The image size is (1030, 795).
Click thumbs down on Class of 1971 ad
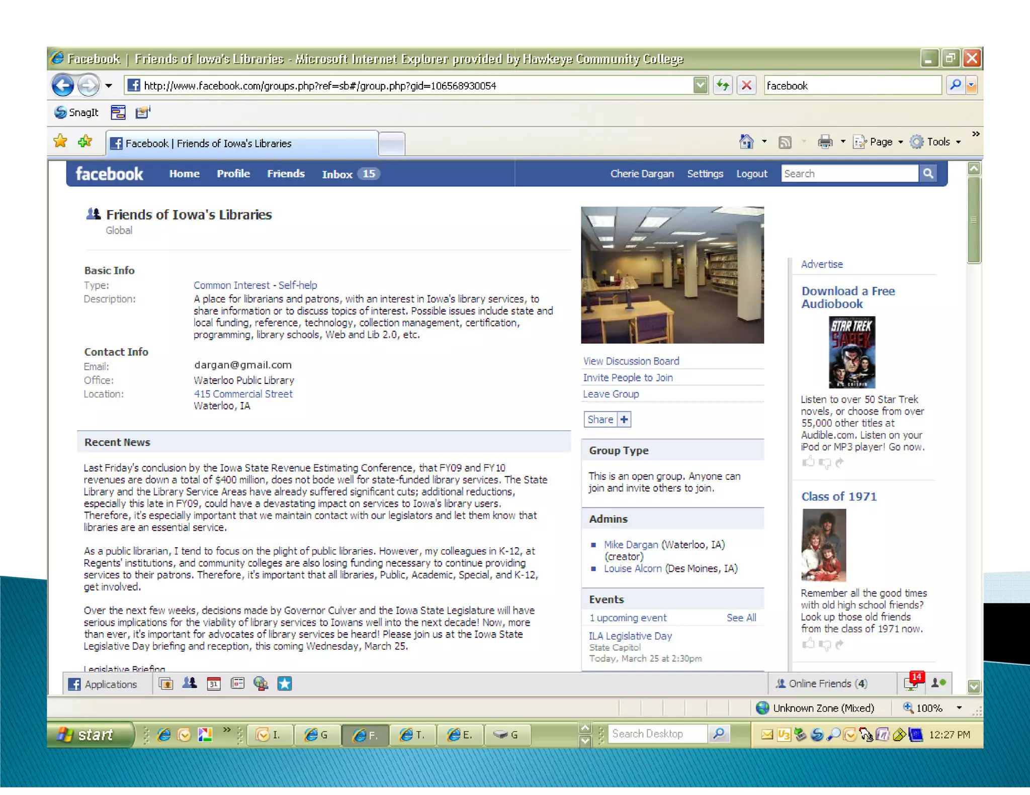pyautogui.click(x=824, y=645)
